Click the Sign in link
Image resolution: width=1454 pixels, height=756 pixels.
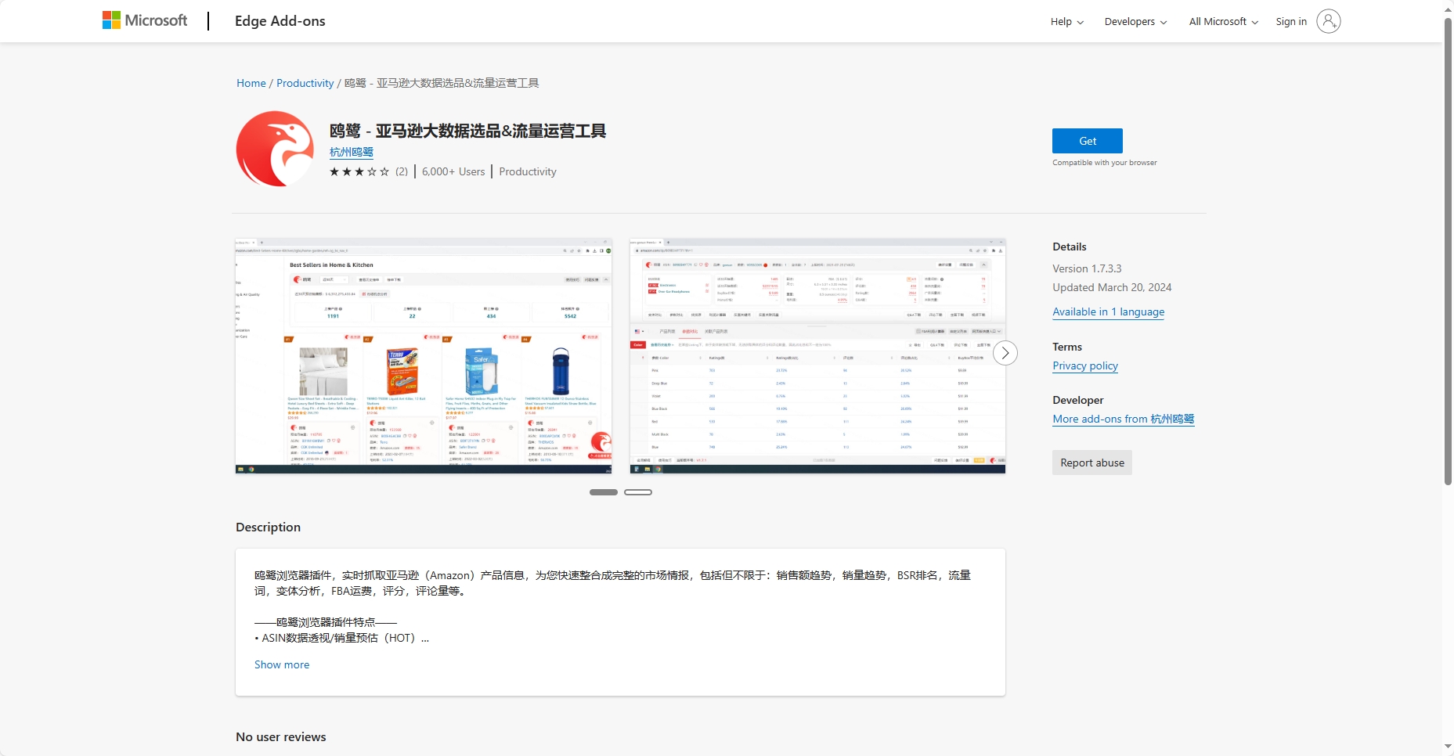(1291, 22)
